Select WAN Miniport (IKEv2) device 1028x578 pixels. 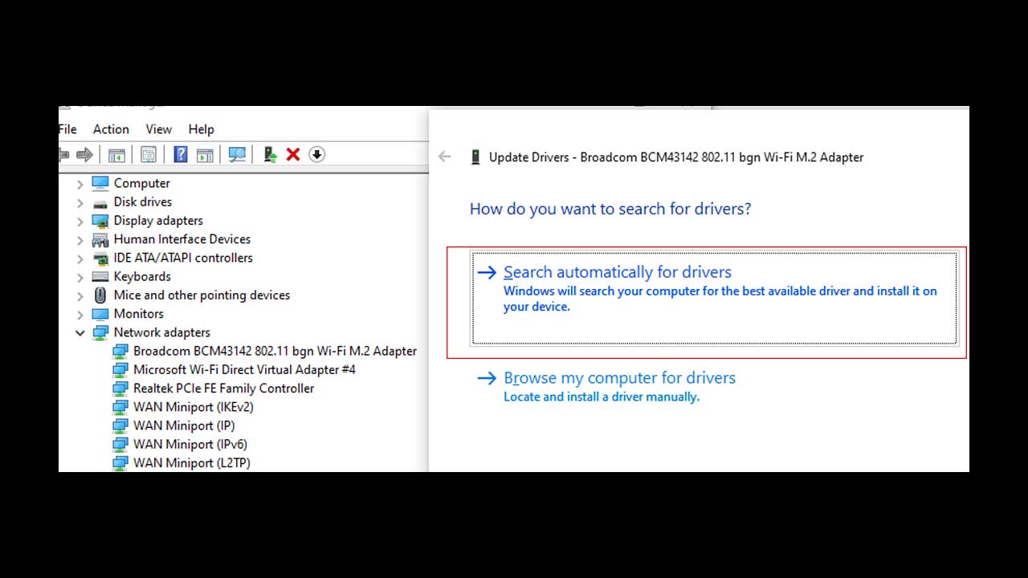pos(193,407)
